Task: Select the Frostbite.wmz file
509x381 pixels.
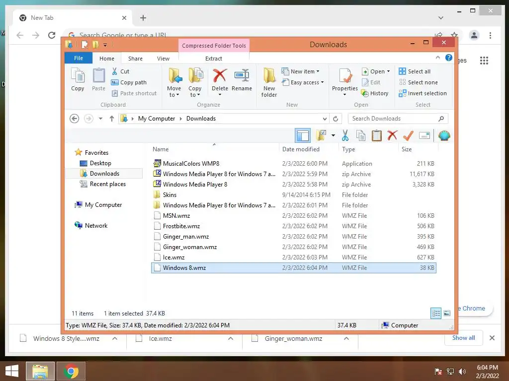Action: coord(294,226)
